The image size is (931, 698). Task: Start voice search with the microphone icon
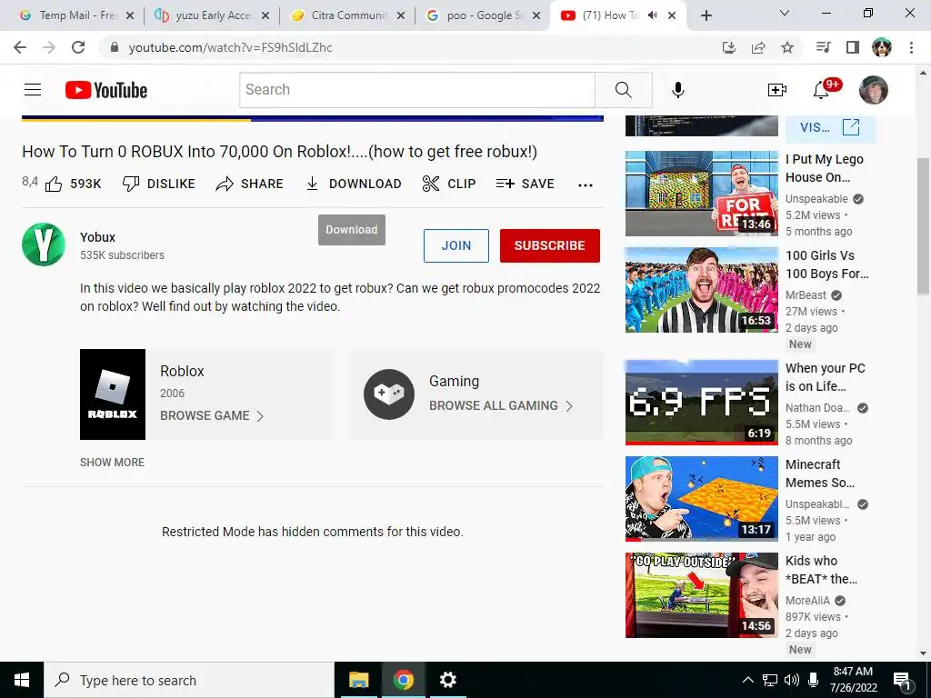coord(678,90)
